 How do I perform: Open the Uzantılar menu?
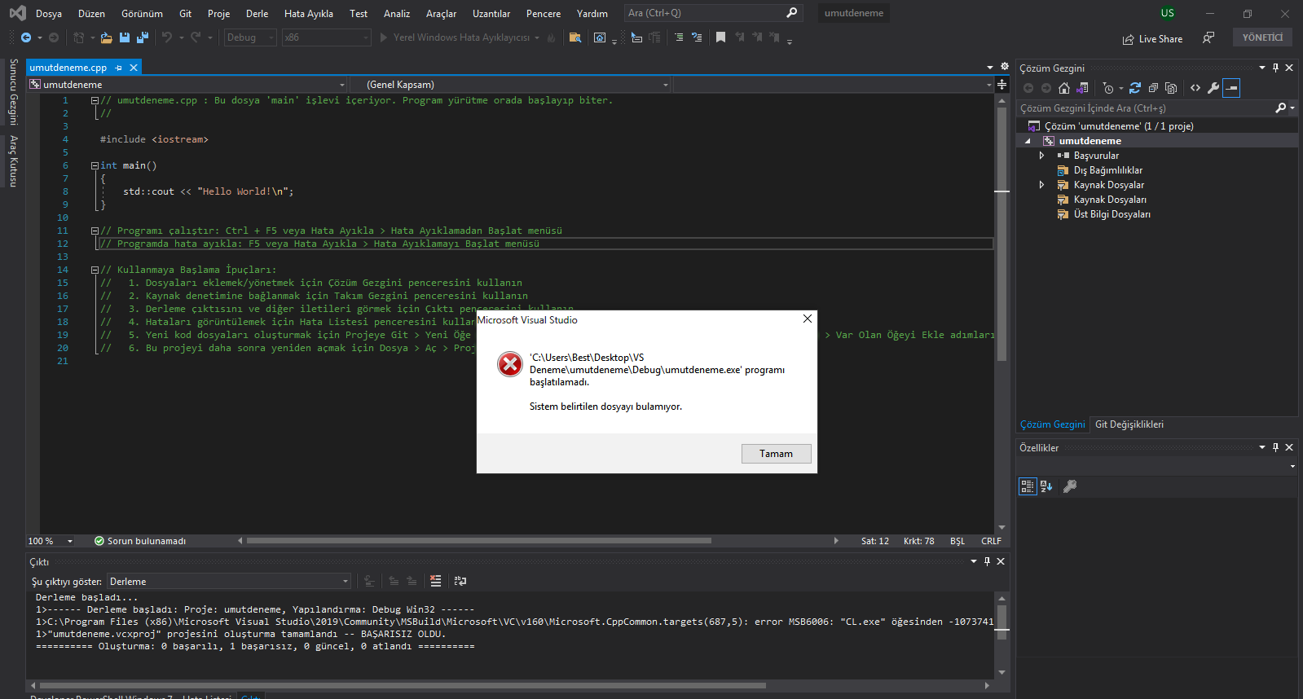click(x=491, y=14)
